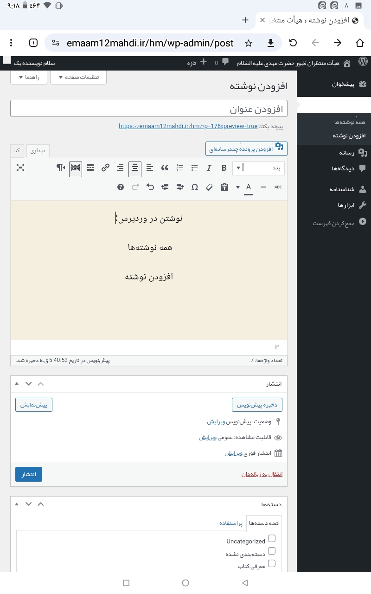Switch to the کد code editor tab
Viewport: 371px width, 594px height.
17,150
